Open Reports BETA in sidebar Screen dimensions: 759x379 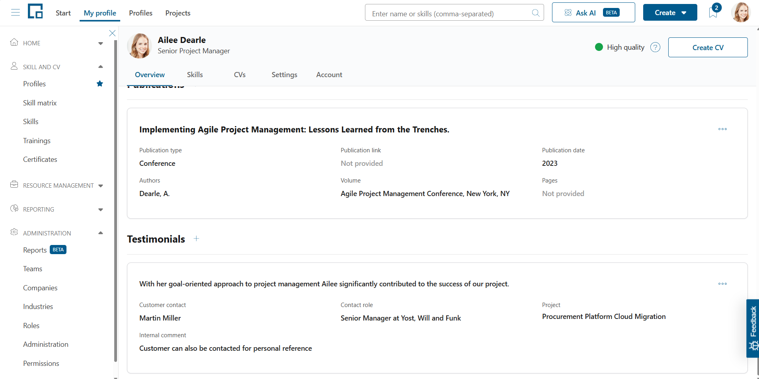click(x=45, y=250)
